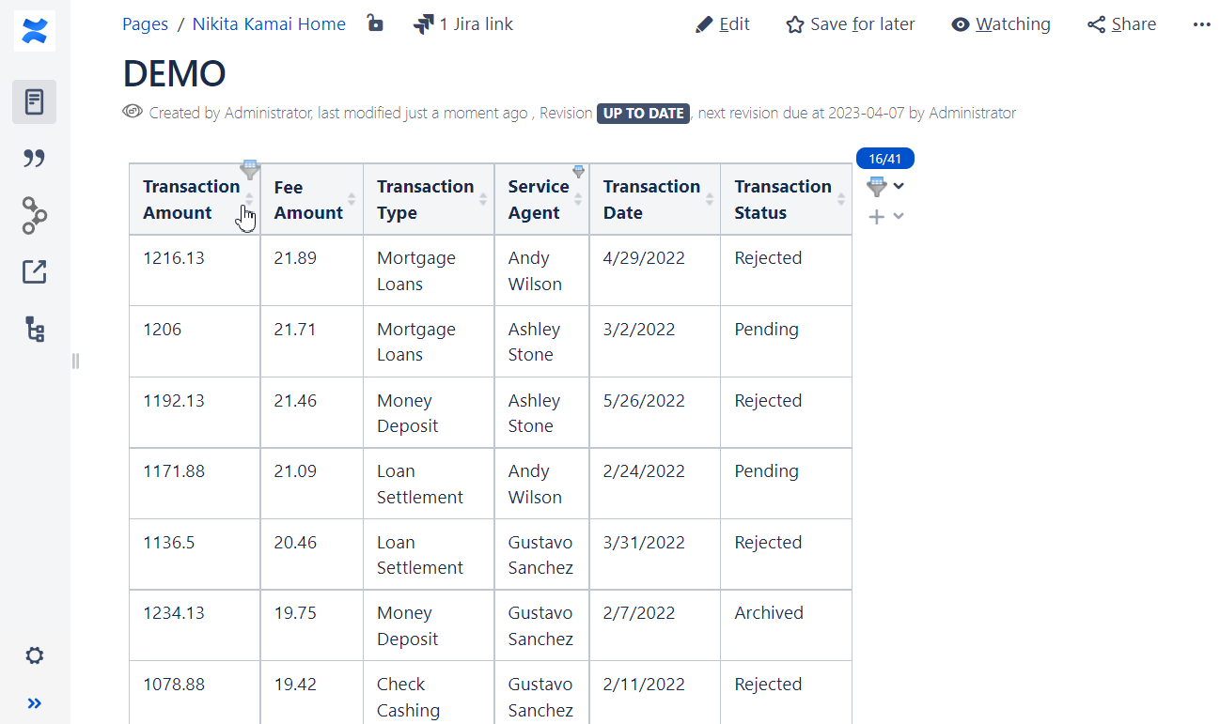Open the 1 Jira link item
Screen dimensions: 1220x724
[463, 24]
